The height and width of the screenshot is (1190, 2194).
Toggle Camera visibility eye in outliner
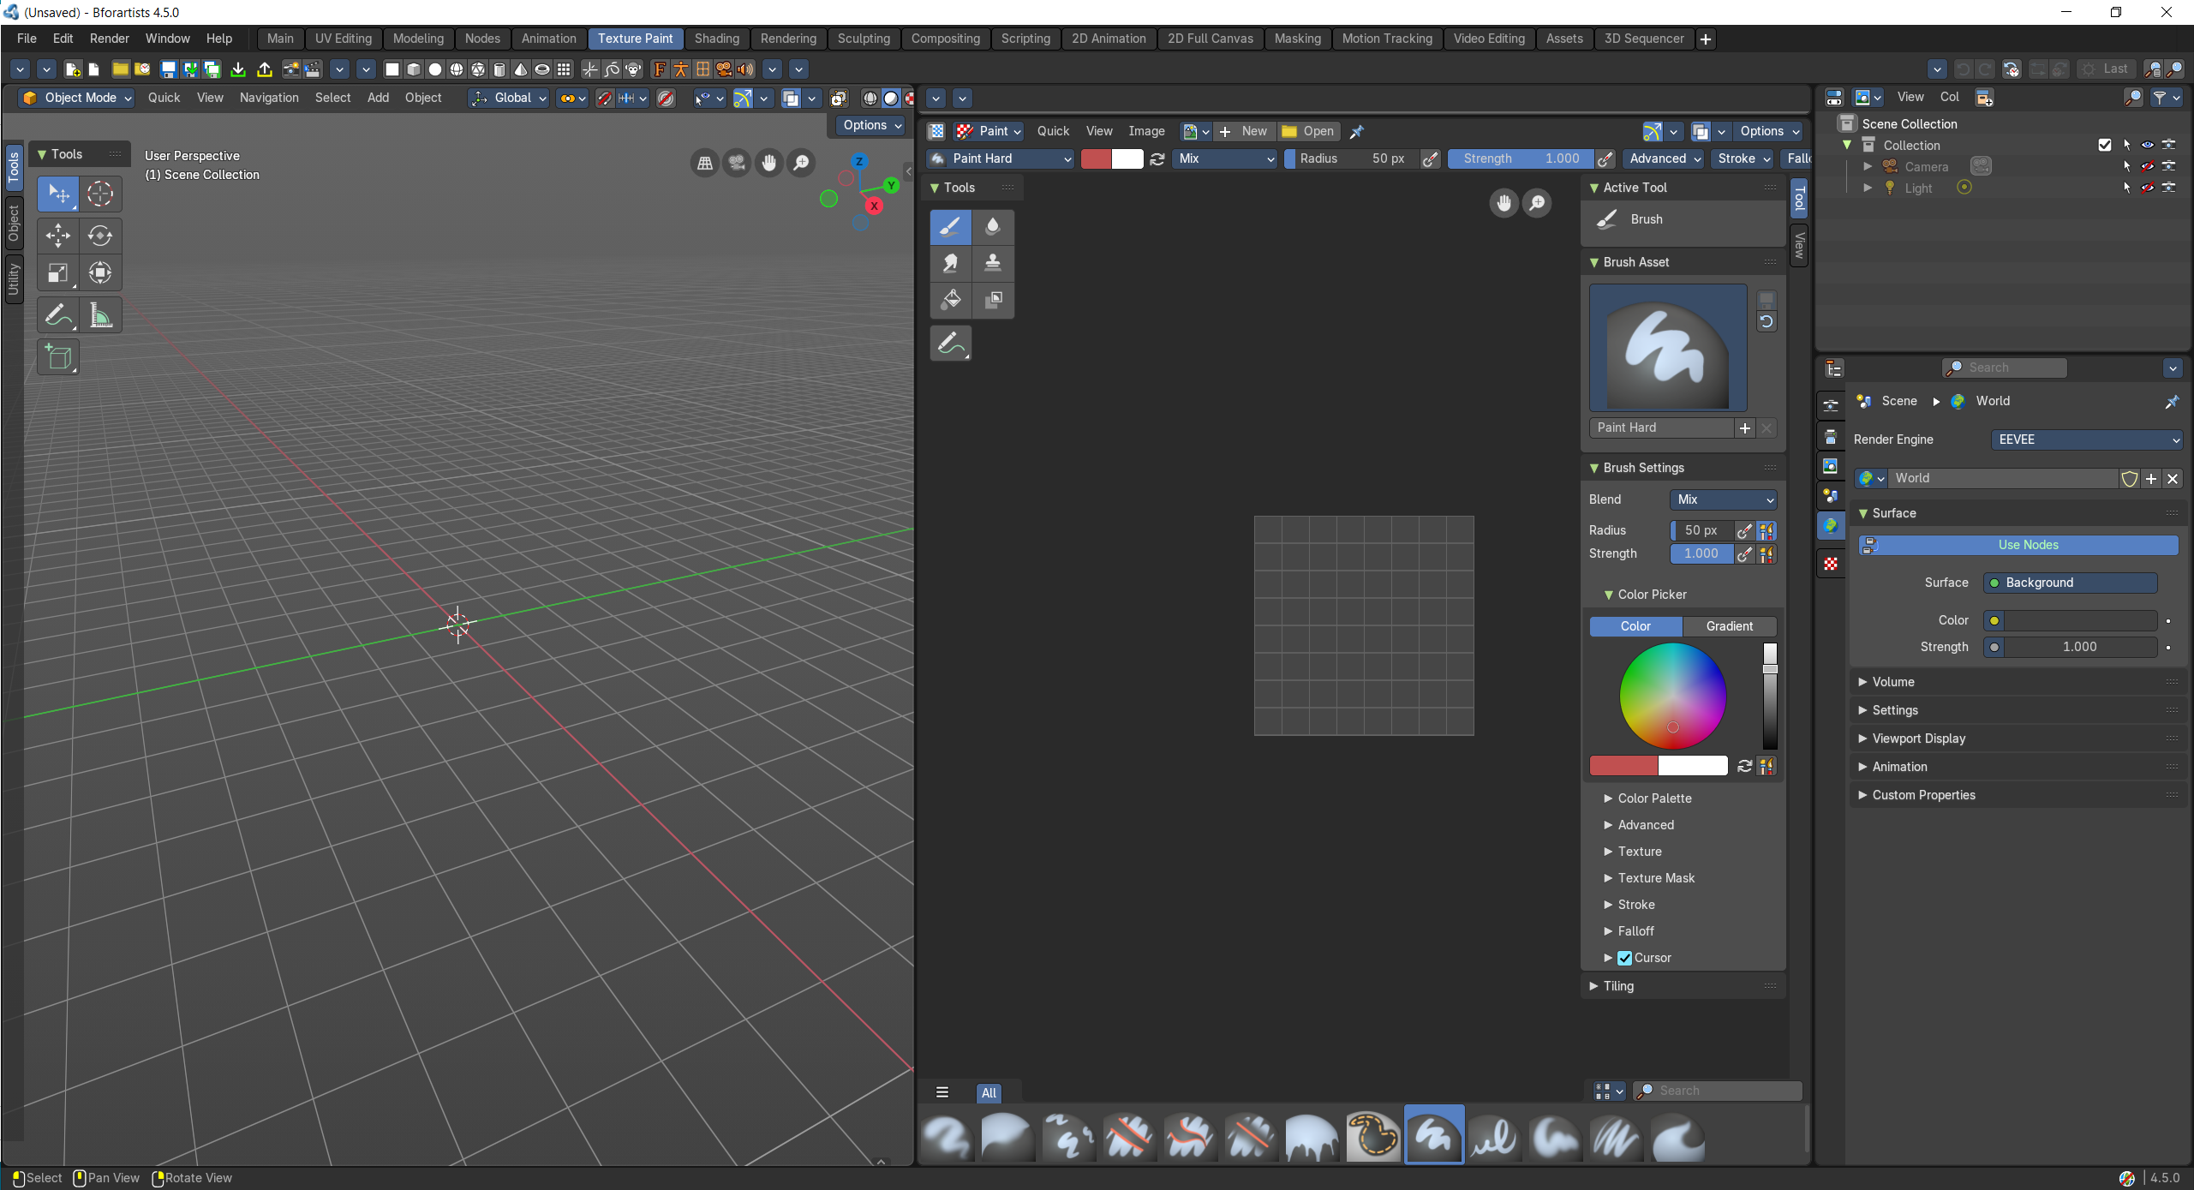[2148, 166]
